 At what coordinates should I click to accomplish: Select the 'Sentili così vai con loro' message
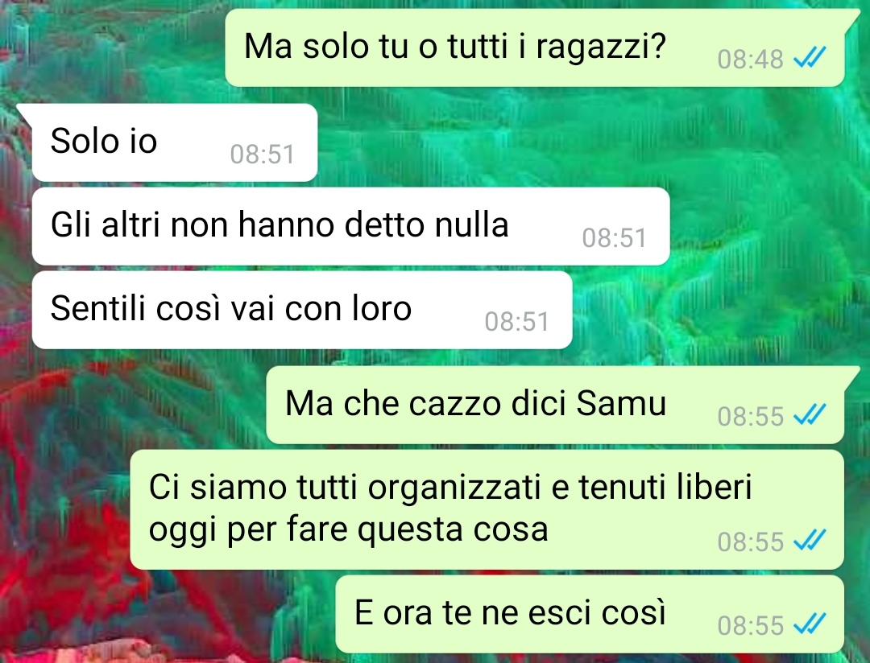pyautogui.click(x=302, y=310)
